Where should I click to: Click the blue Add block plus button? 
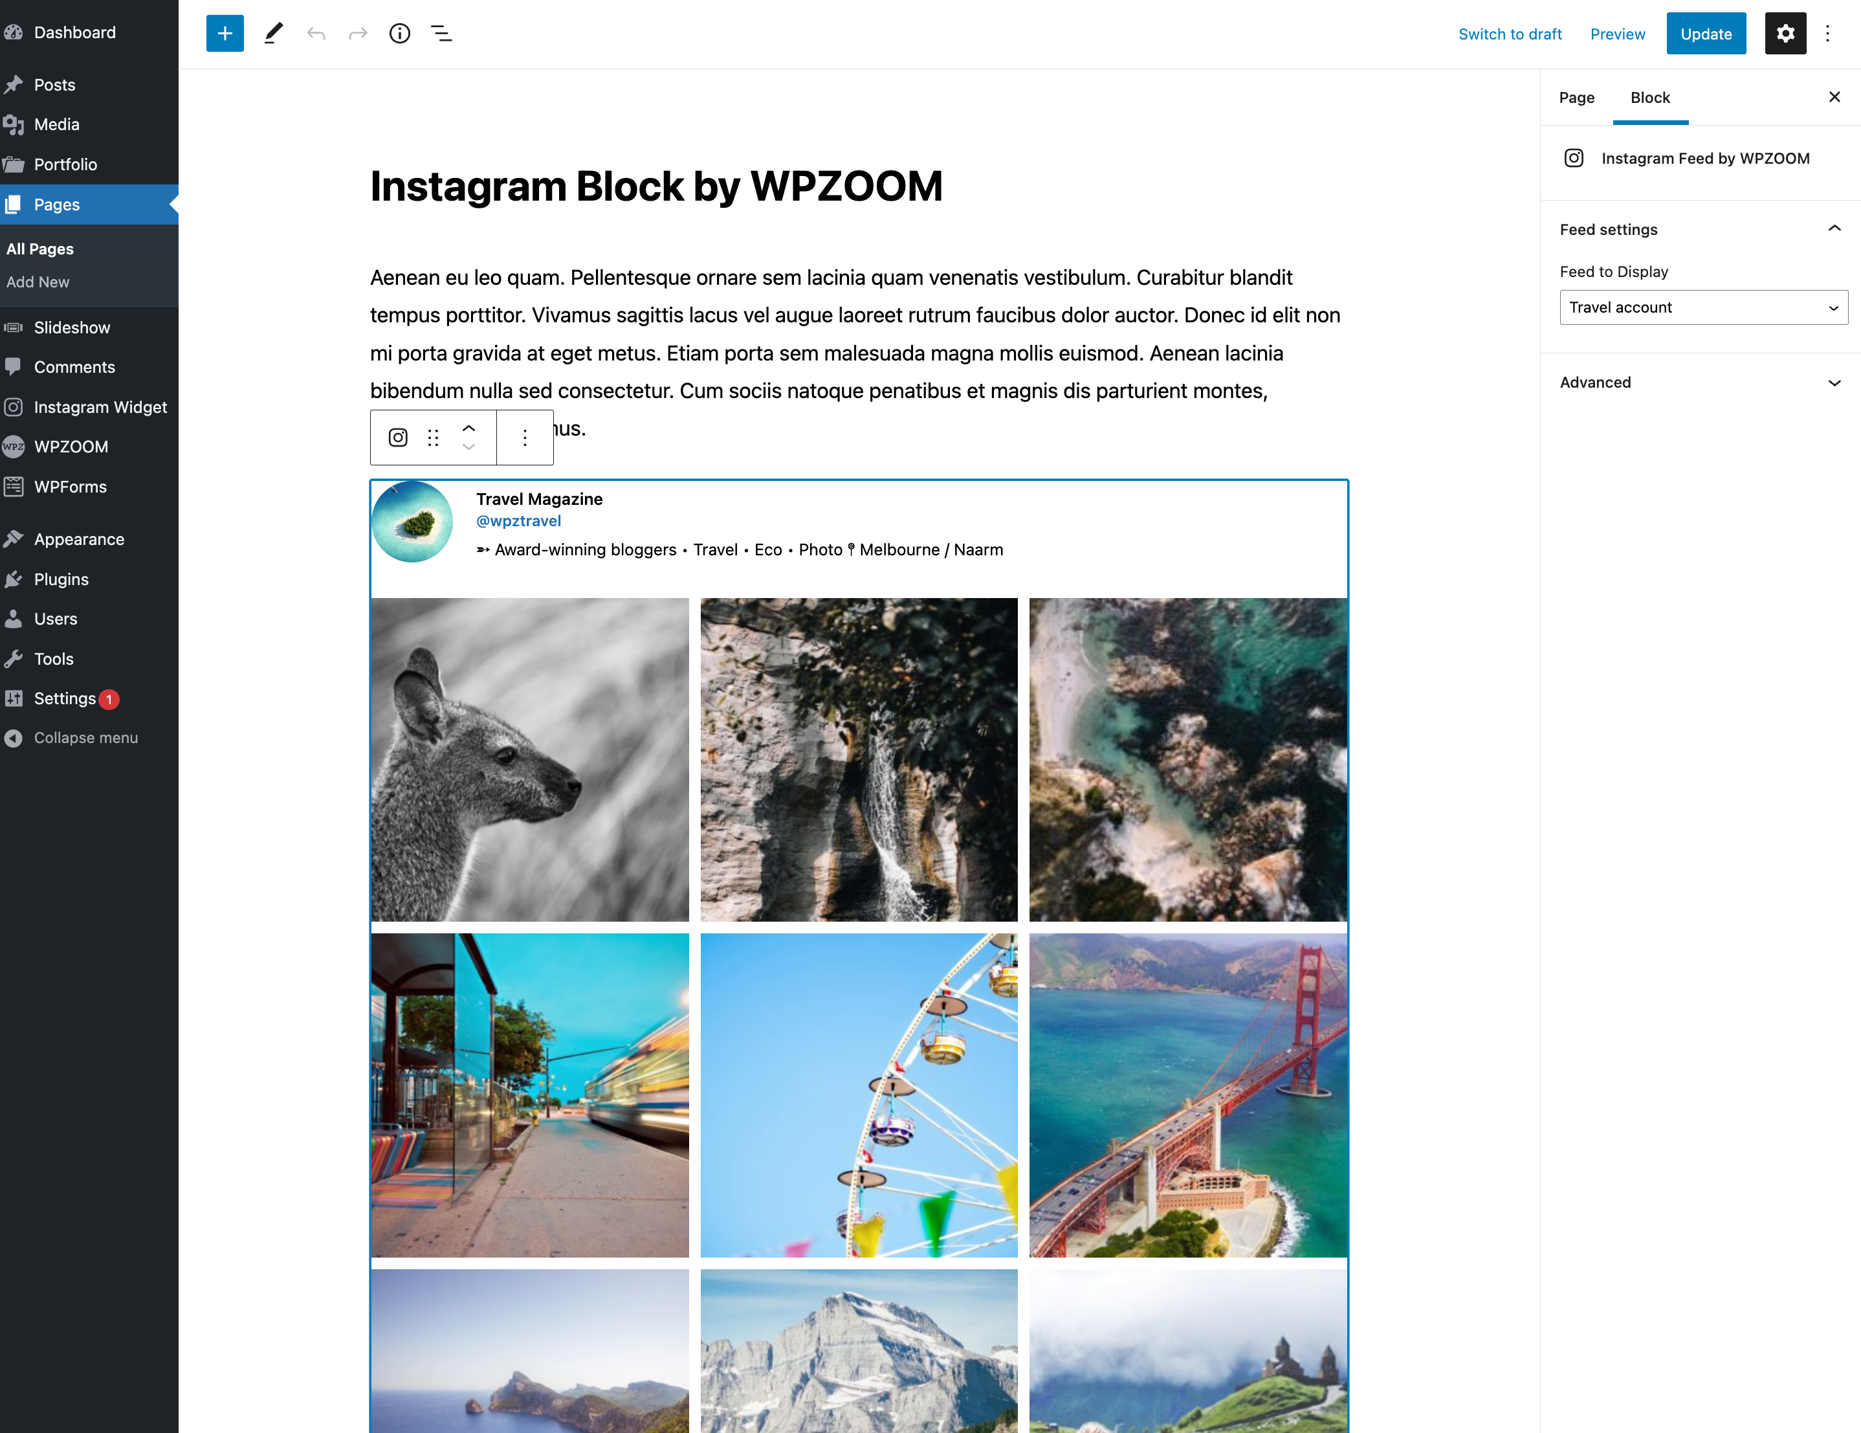pos(225,33)
